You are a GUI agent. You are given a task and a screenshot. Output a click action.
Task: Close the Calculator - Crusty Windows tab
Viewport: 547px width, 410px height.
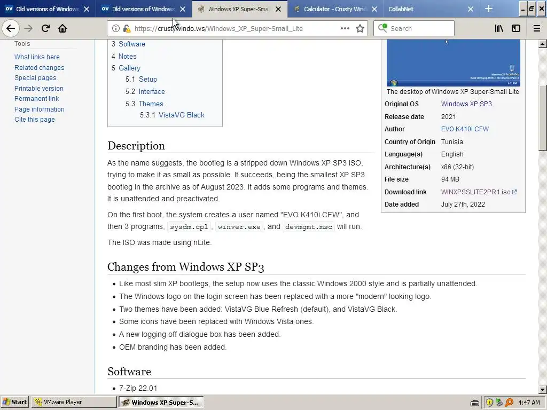click(x=374, y=9)
